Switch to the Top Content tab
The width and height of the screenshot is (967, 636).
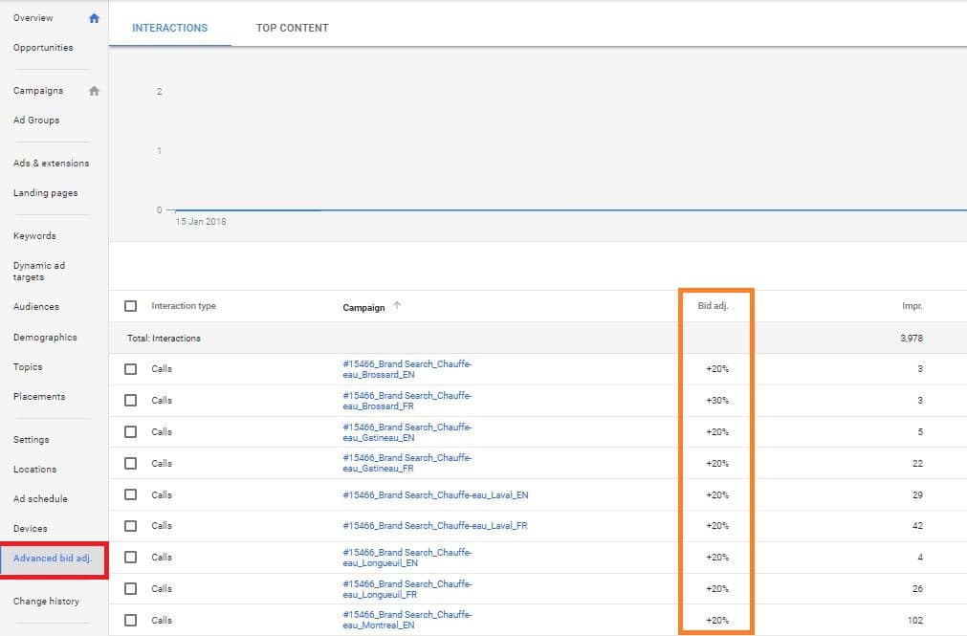(x=292, y=28)
